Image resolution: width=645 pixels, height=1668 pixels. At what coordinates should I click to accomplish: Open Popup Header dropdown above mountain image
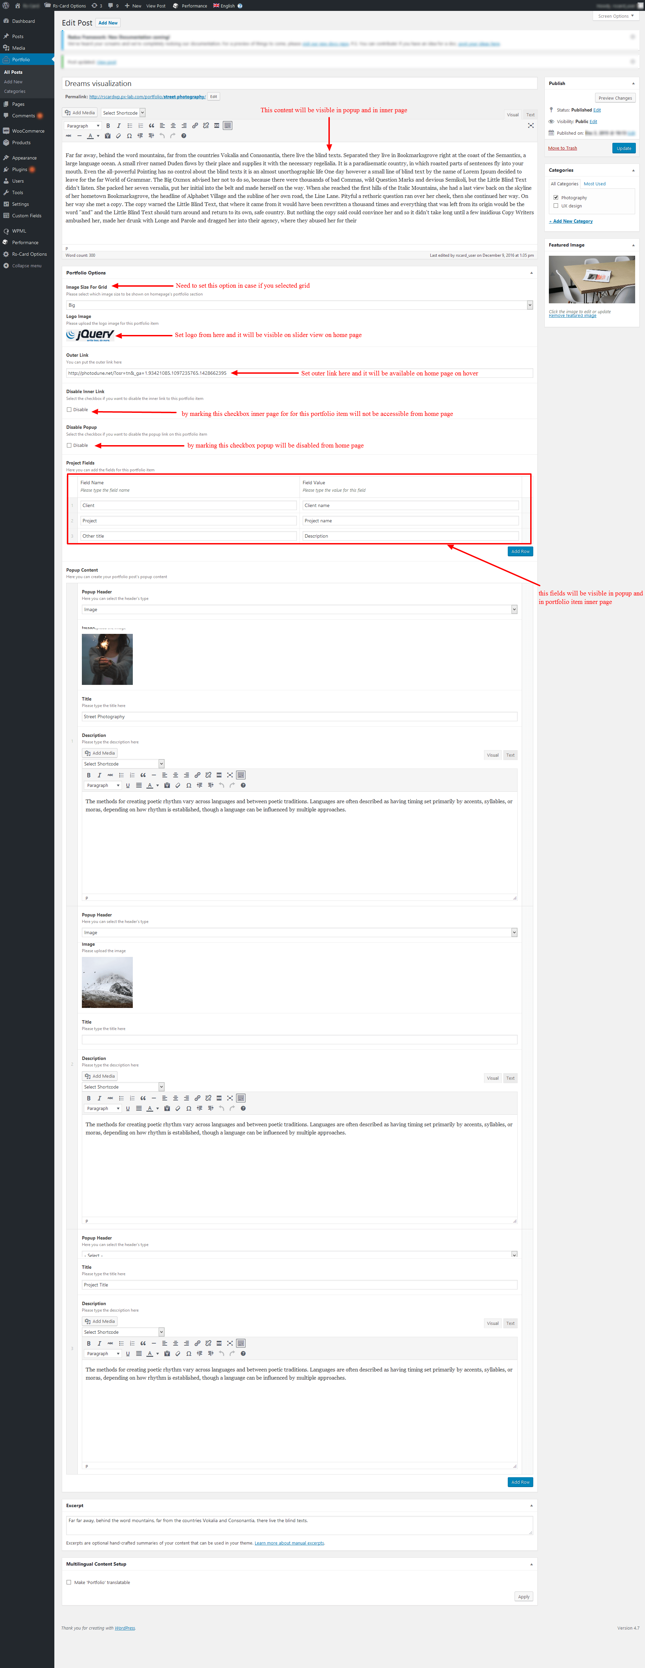point(300,932)
